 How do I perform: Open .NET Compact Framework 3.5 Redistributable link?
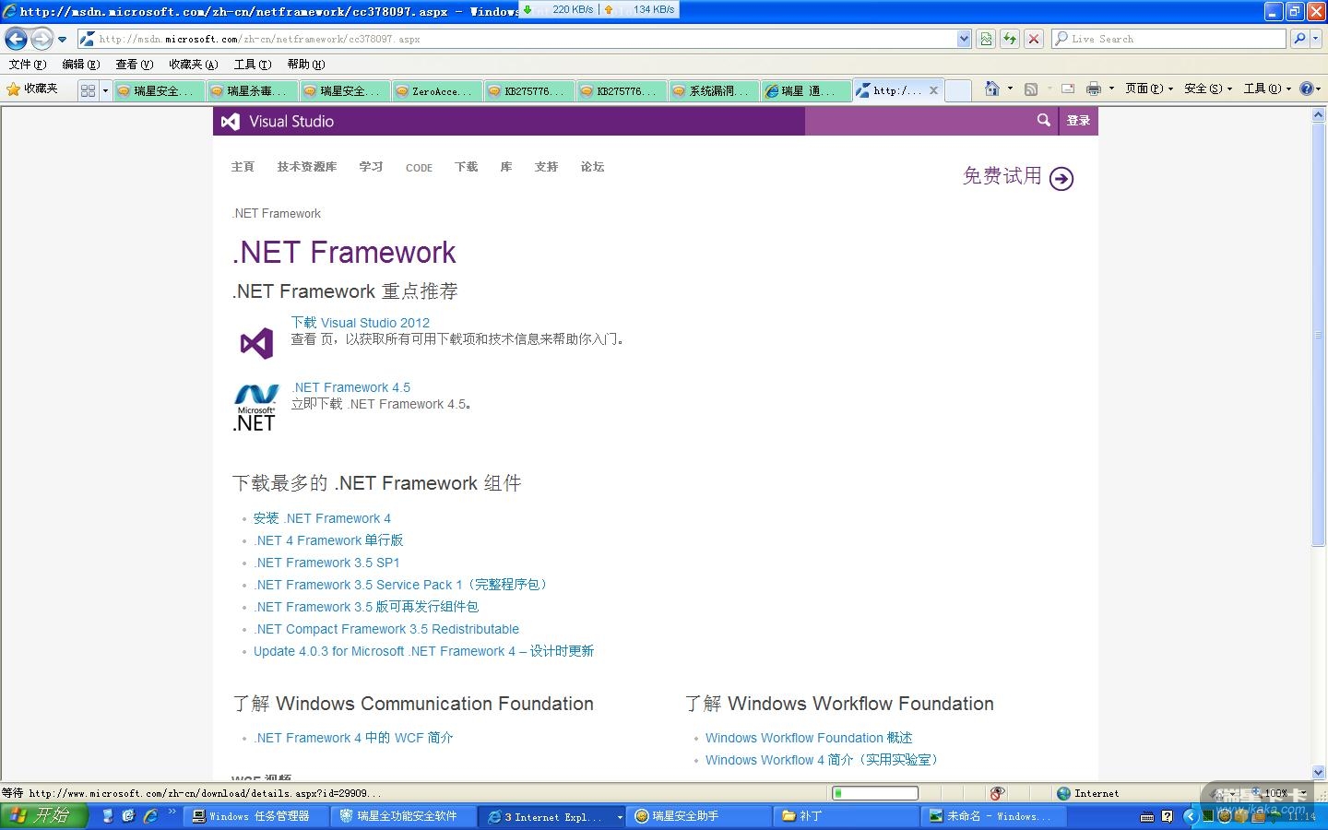click(386, 629)
